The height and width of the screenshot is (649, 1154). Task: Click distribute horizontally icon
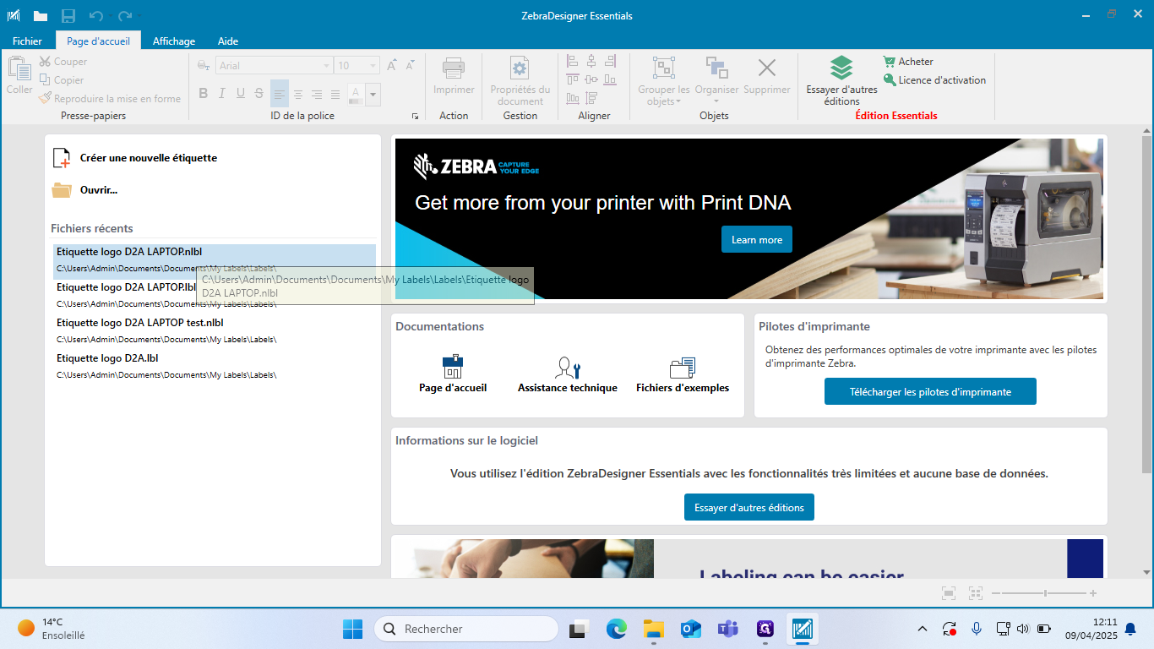(572, 98)
